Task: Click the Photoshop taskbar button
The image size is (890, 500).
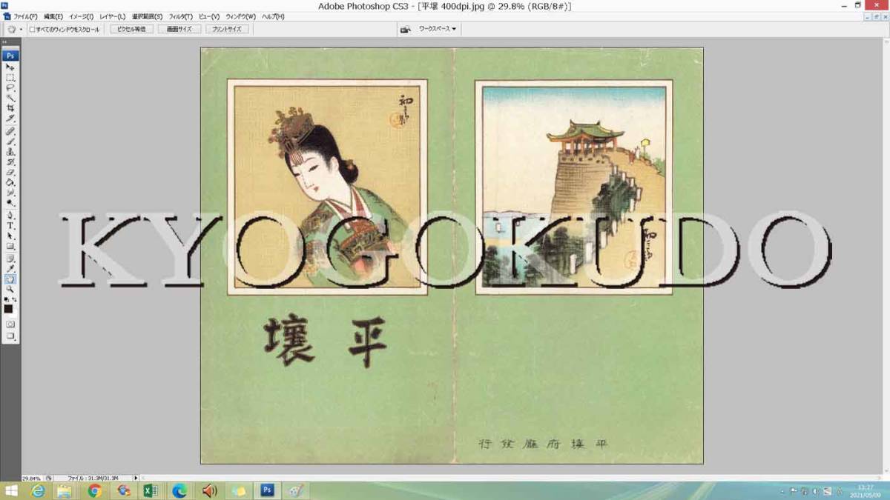Action: [x=267, y=490]
